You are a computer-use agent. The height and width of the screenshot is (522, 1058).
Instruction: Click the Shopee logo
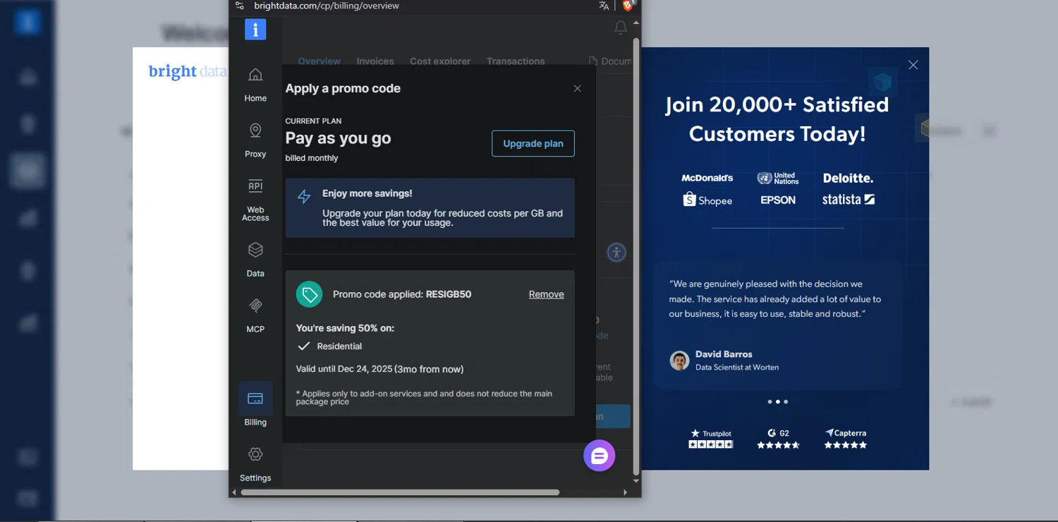707,200
